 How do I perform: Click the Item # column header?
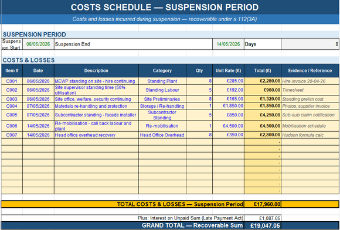pyautogui.click(x=12, y=71)
